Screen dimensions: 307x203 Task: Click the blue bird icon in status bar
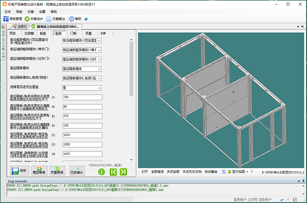[282, 199]
